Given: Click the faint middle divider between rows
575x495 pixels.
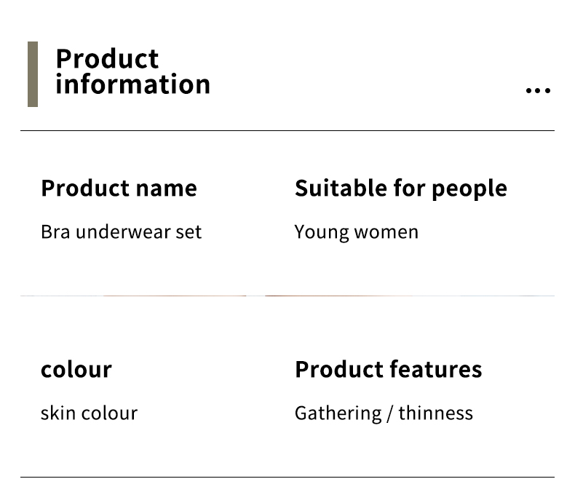Looking at the screenshot, I should coord(287,296).
